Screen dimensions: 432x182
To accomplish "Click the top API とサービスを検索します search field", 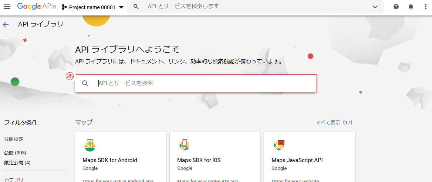I will (252, 6).
